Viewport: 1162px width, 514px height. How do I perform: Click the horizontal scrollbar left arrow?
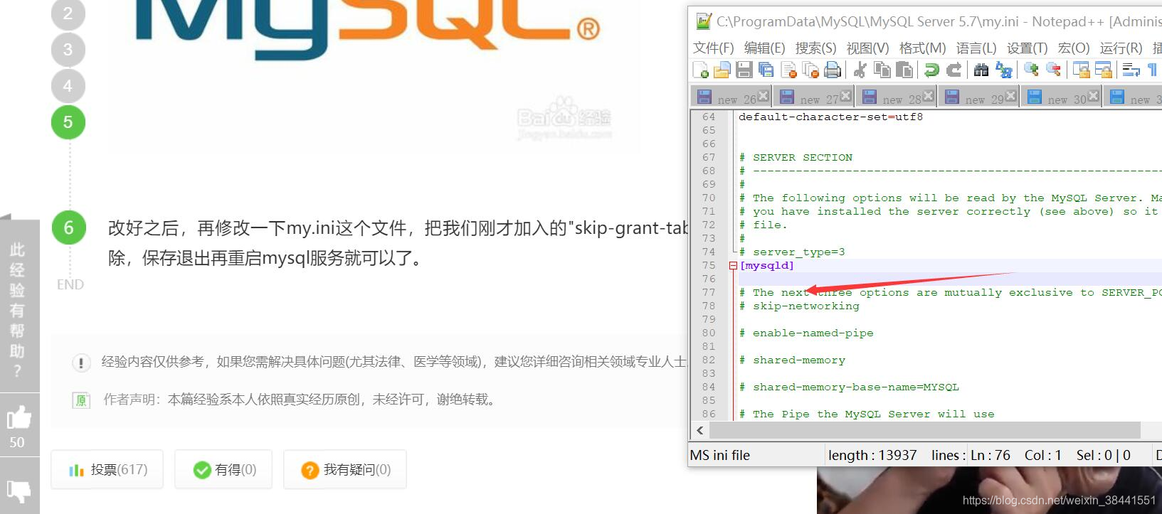click(x=700, y=430)
